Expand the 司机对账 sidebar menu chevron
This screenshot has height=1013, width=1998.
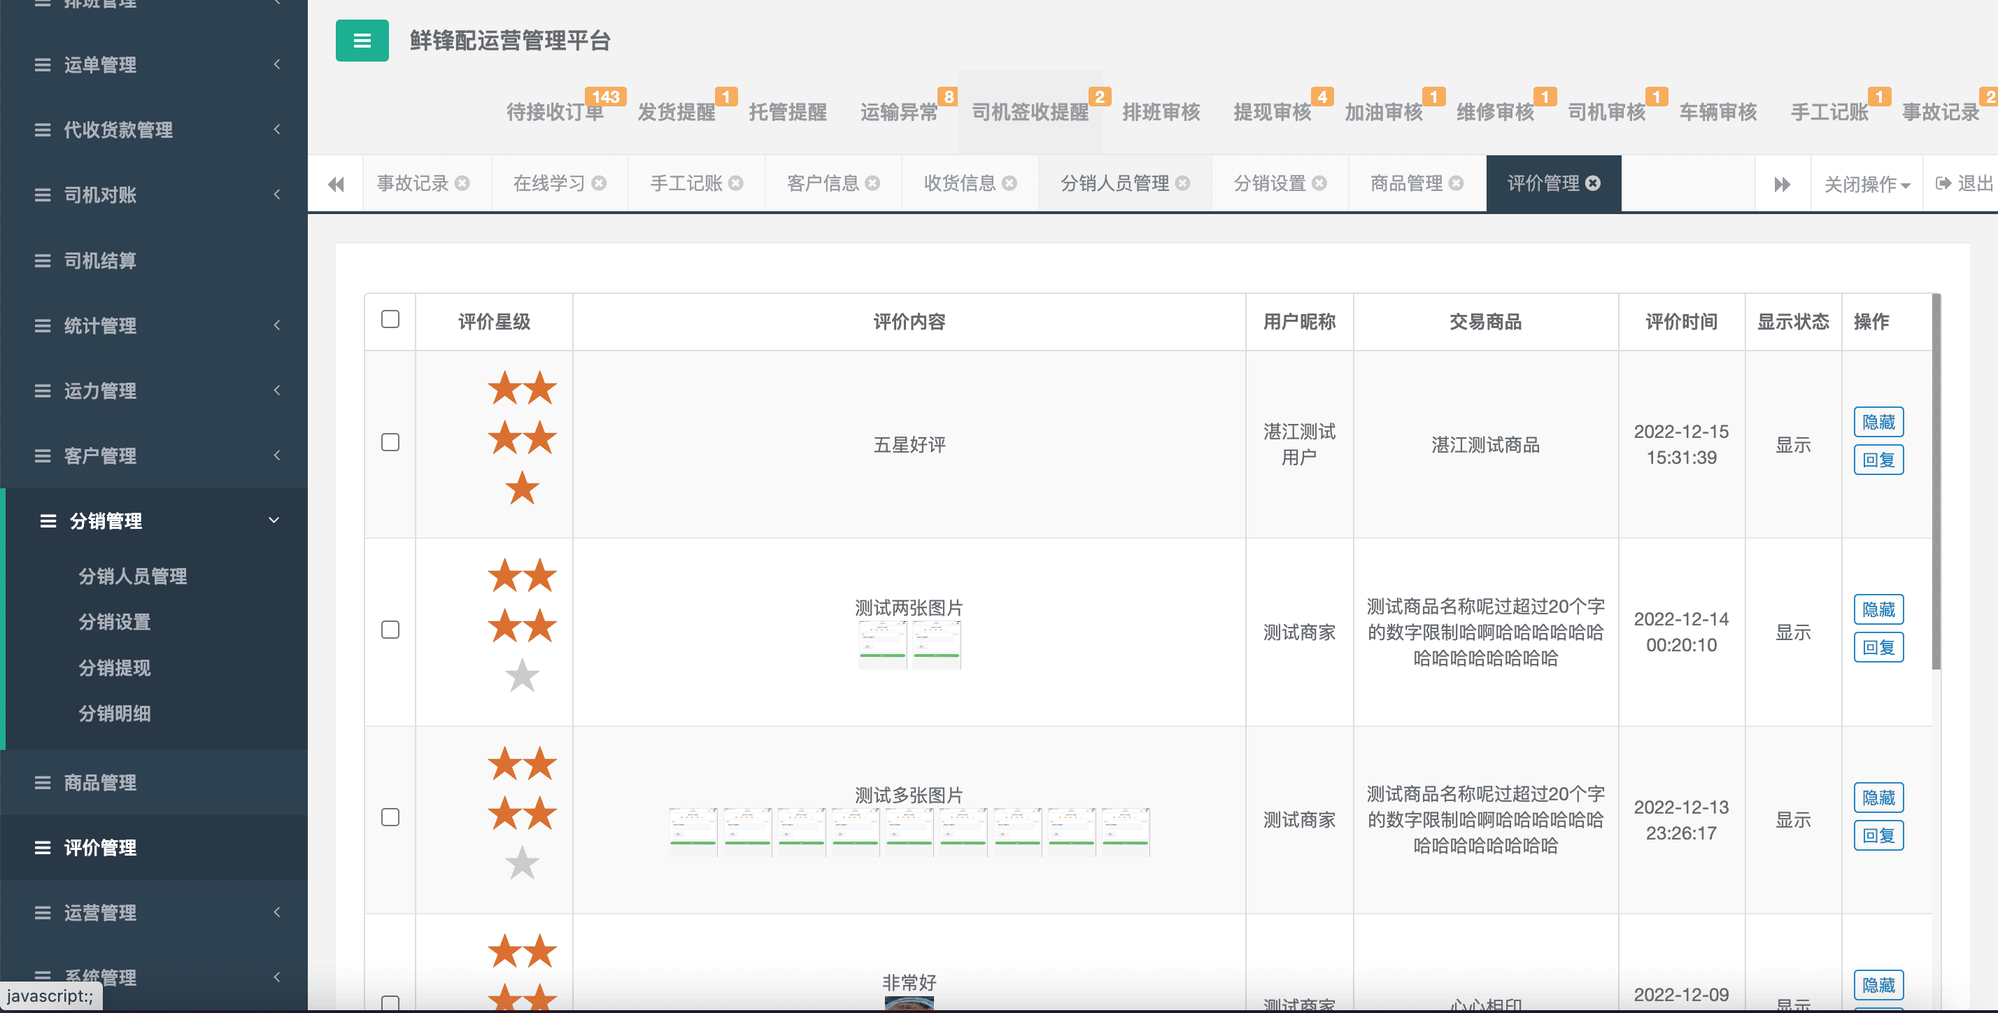pos(277,194)
